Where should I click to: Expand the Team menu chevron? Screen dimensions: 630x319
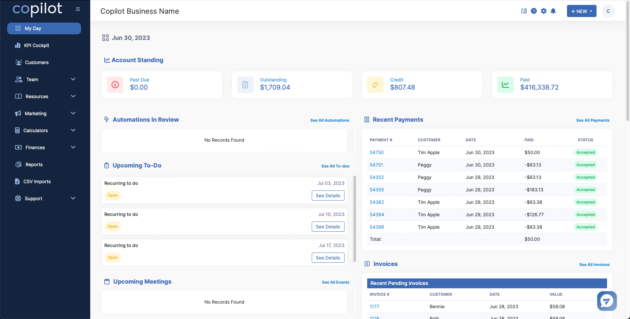point(73,79)
